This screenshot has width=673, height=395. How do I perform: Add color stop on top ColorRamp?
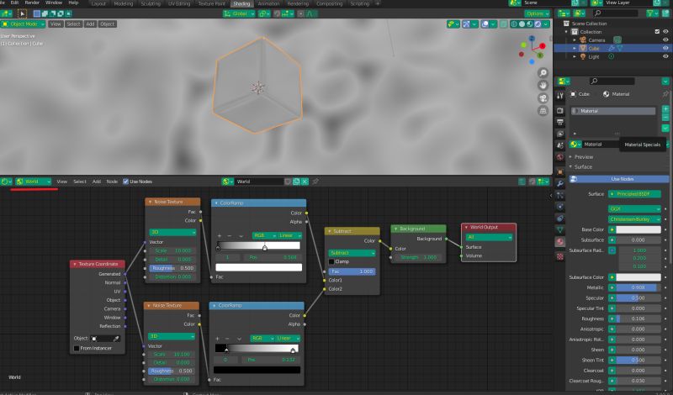[220, 235]
